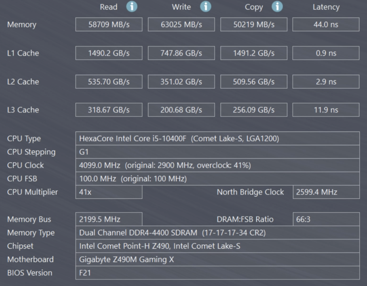Image resolution: width=367 pixels, height=286 pixels.
Task: Select the CPU Multiplier 41x box
Action: coord(109,192)
